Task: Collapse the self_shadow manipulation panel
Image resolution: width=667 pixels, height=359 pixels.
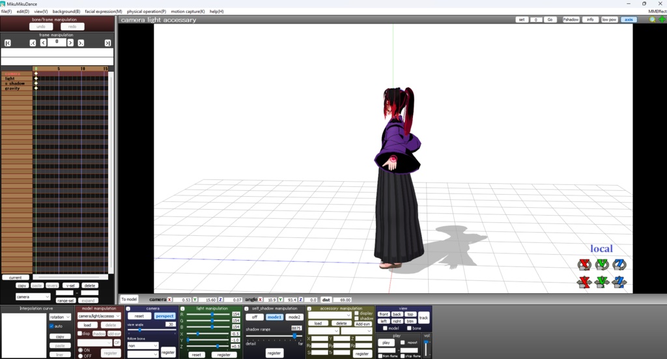Action: click(247, 309)
